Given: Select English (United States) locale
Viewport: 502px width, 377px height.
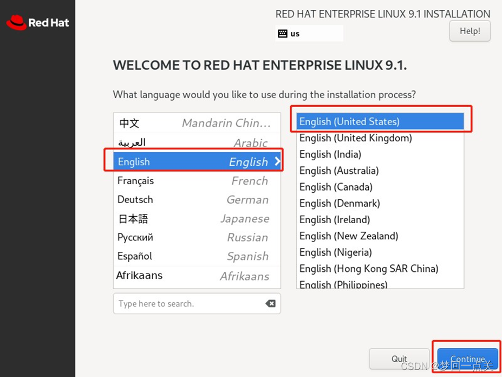Looking at the screenshot, I should click(x=380, y=121).
